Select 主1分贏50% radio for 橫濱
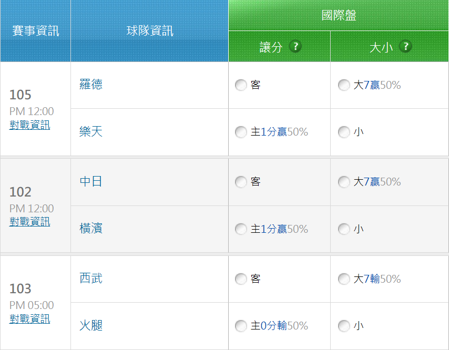Image resolution: width=449 pixels, height=350 pixels. (241, 229)
